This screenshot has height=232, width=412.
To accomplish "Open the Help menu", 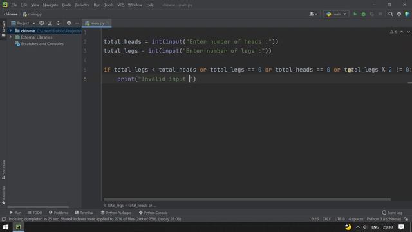I will tap(150, 5).
